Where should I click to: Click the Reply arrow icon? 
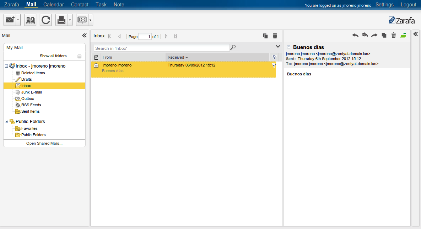[355, 35]
